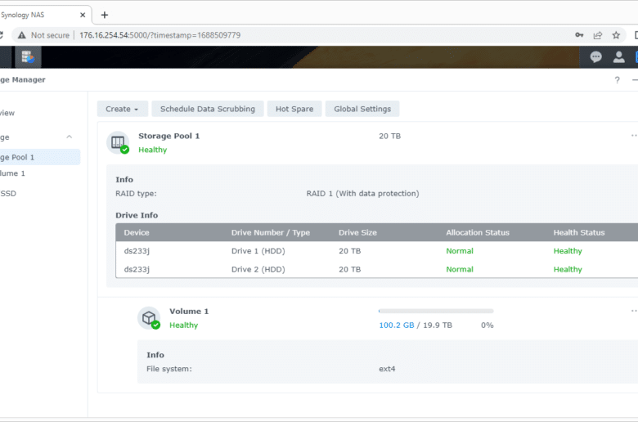This screenshot has width=638, height=422.
Task: Click the 100.2 GB used space value
Action: 397,325
